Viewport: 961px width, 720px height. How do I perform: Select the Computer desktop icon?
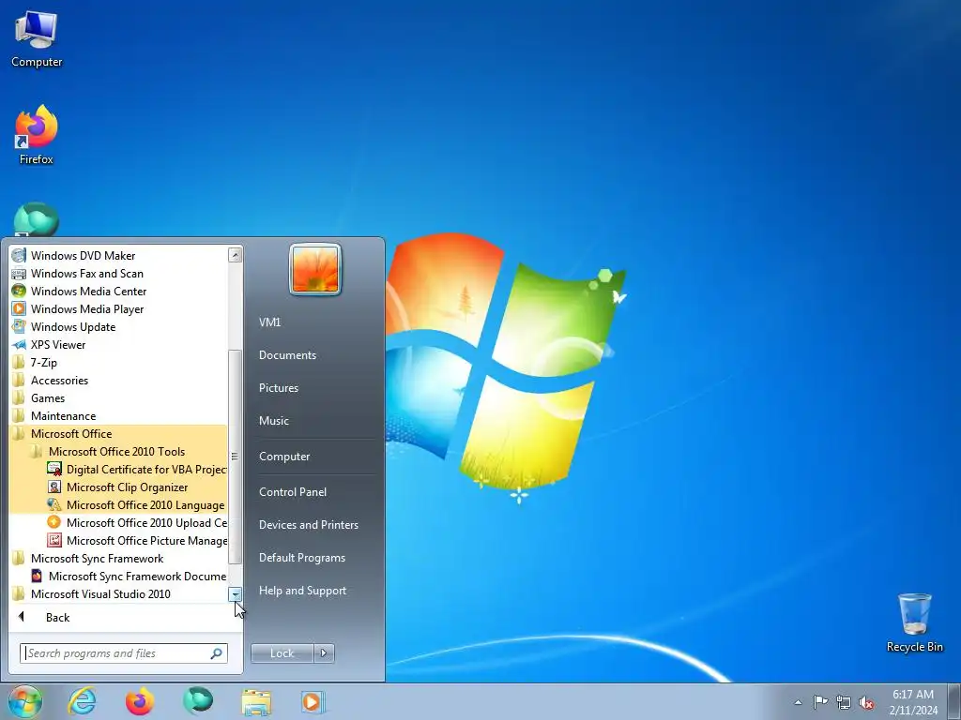tap(37, 39)
